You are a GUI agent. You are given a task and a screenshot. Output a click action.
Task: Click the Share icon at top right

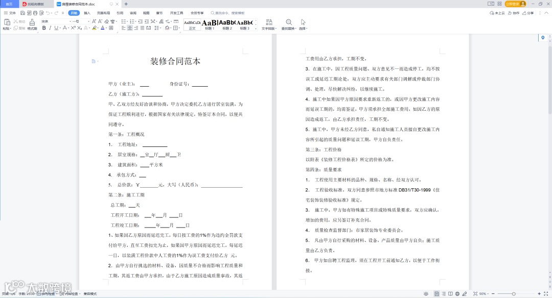pyautogui.click(x=527, y=13)
